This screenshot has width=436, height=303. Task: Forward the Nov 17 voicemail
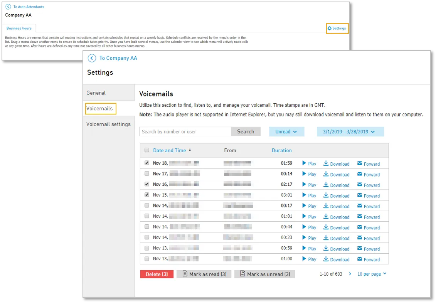pos(369,174)
